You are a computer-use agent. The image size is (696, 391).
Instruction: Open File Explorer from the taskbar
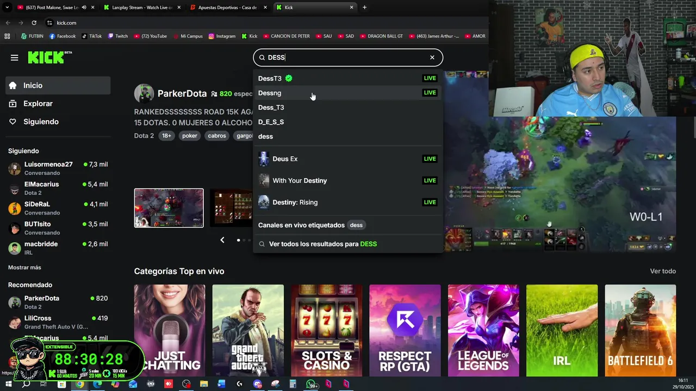204,384
